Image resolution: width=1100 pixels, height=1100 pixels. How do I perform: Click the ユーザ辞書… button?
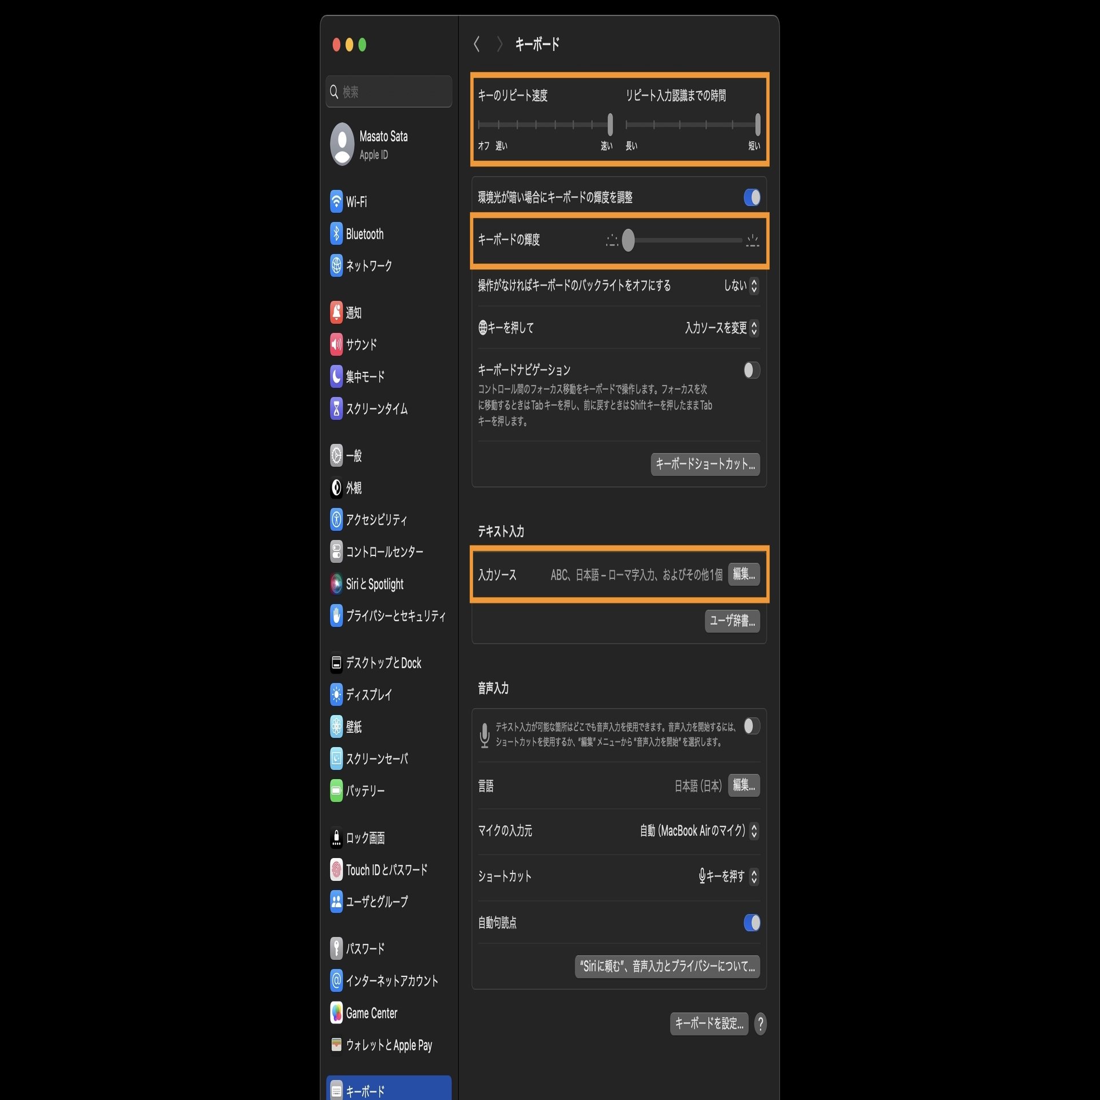732,620
